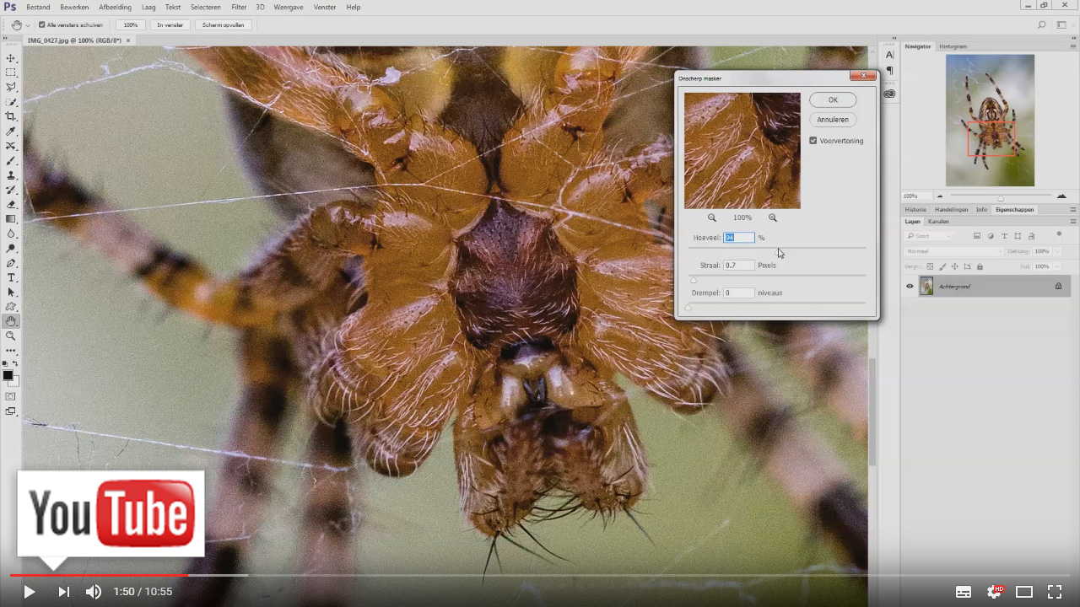The height and width of the screenshot is (607, 1080).
Task: Hide the Achtergrond layer
Action: (910, 287)
